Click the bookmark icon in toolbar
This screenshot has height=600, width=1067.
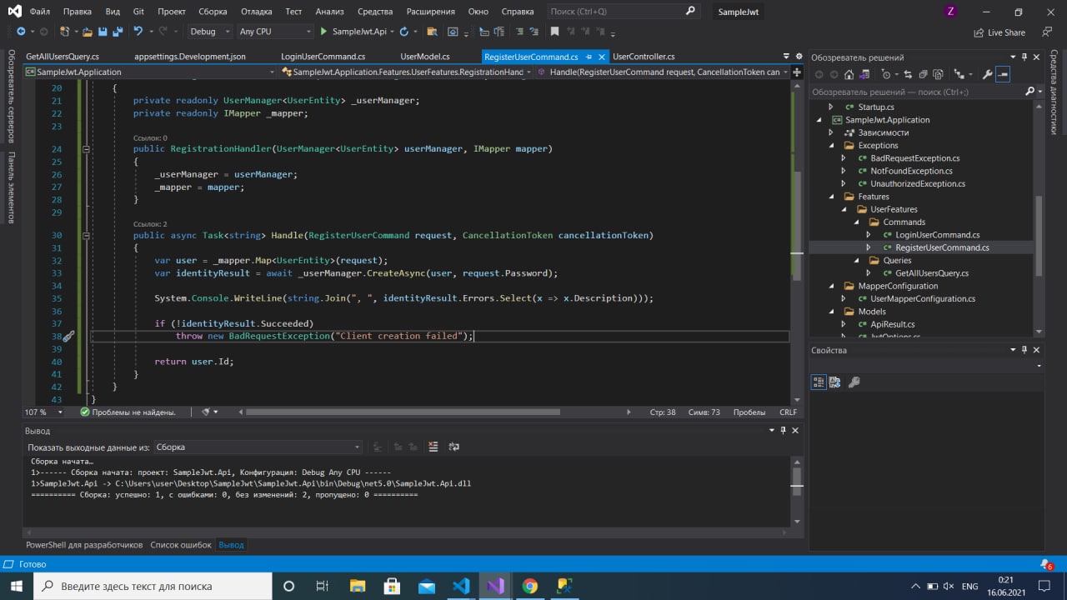point(554,32)
